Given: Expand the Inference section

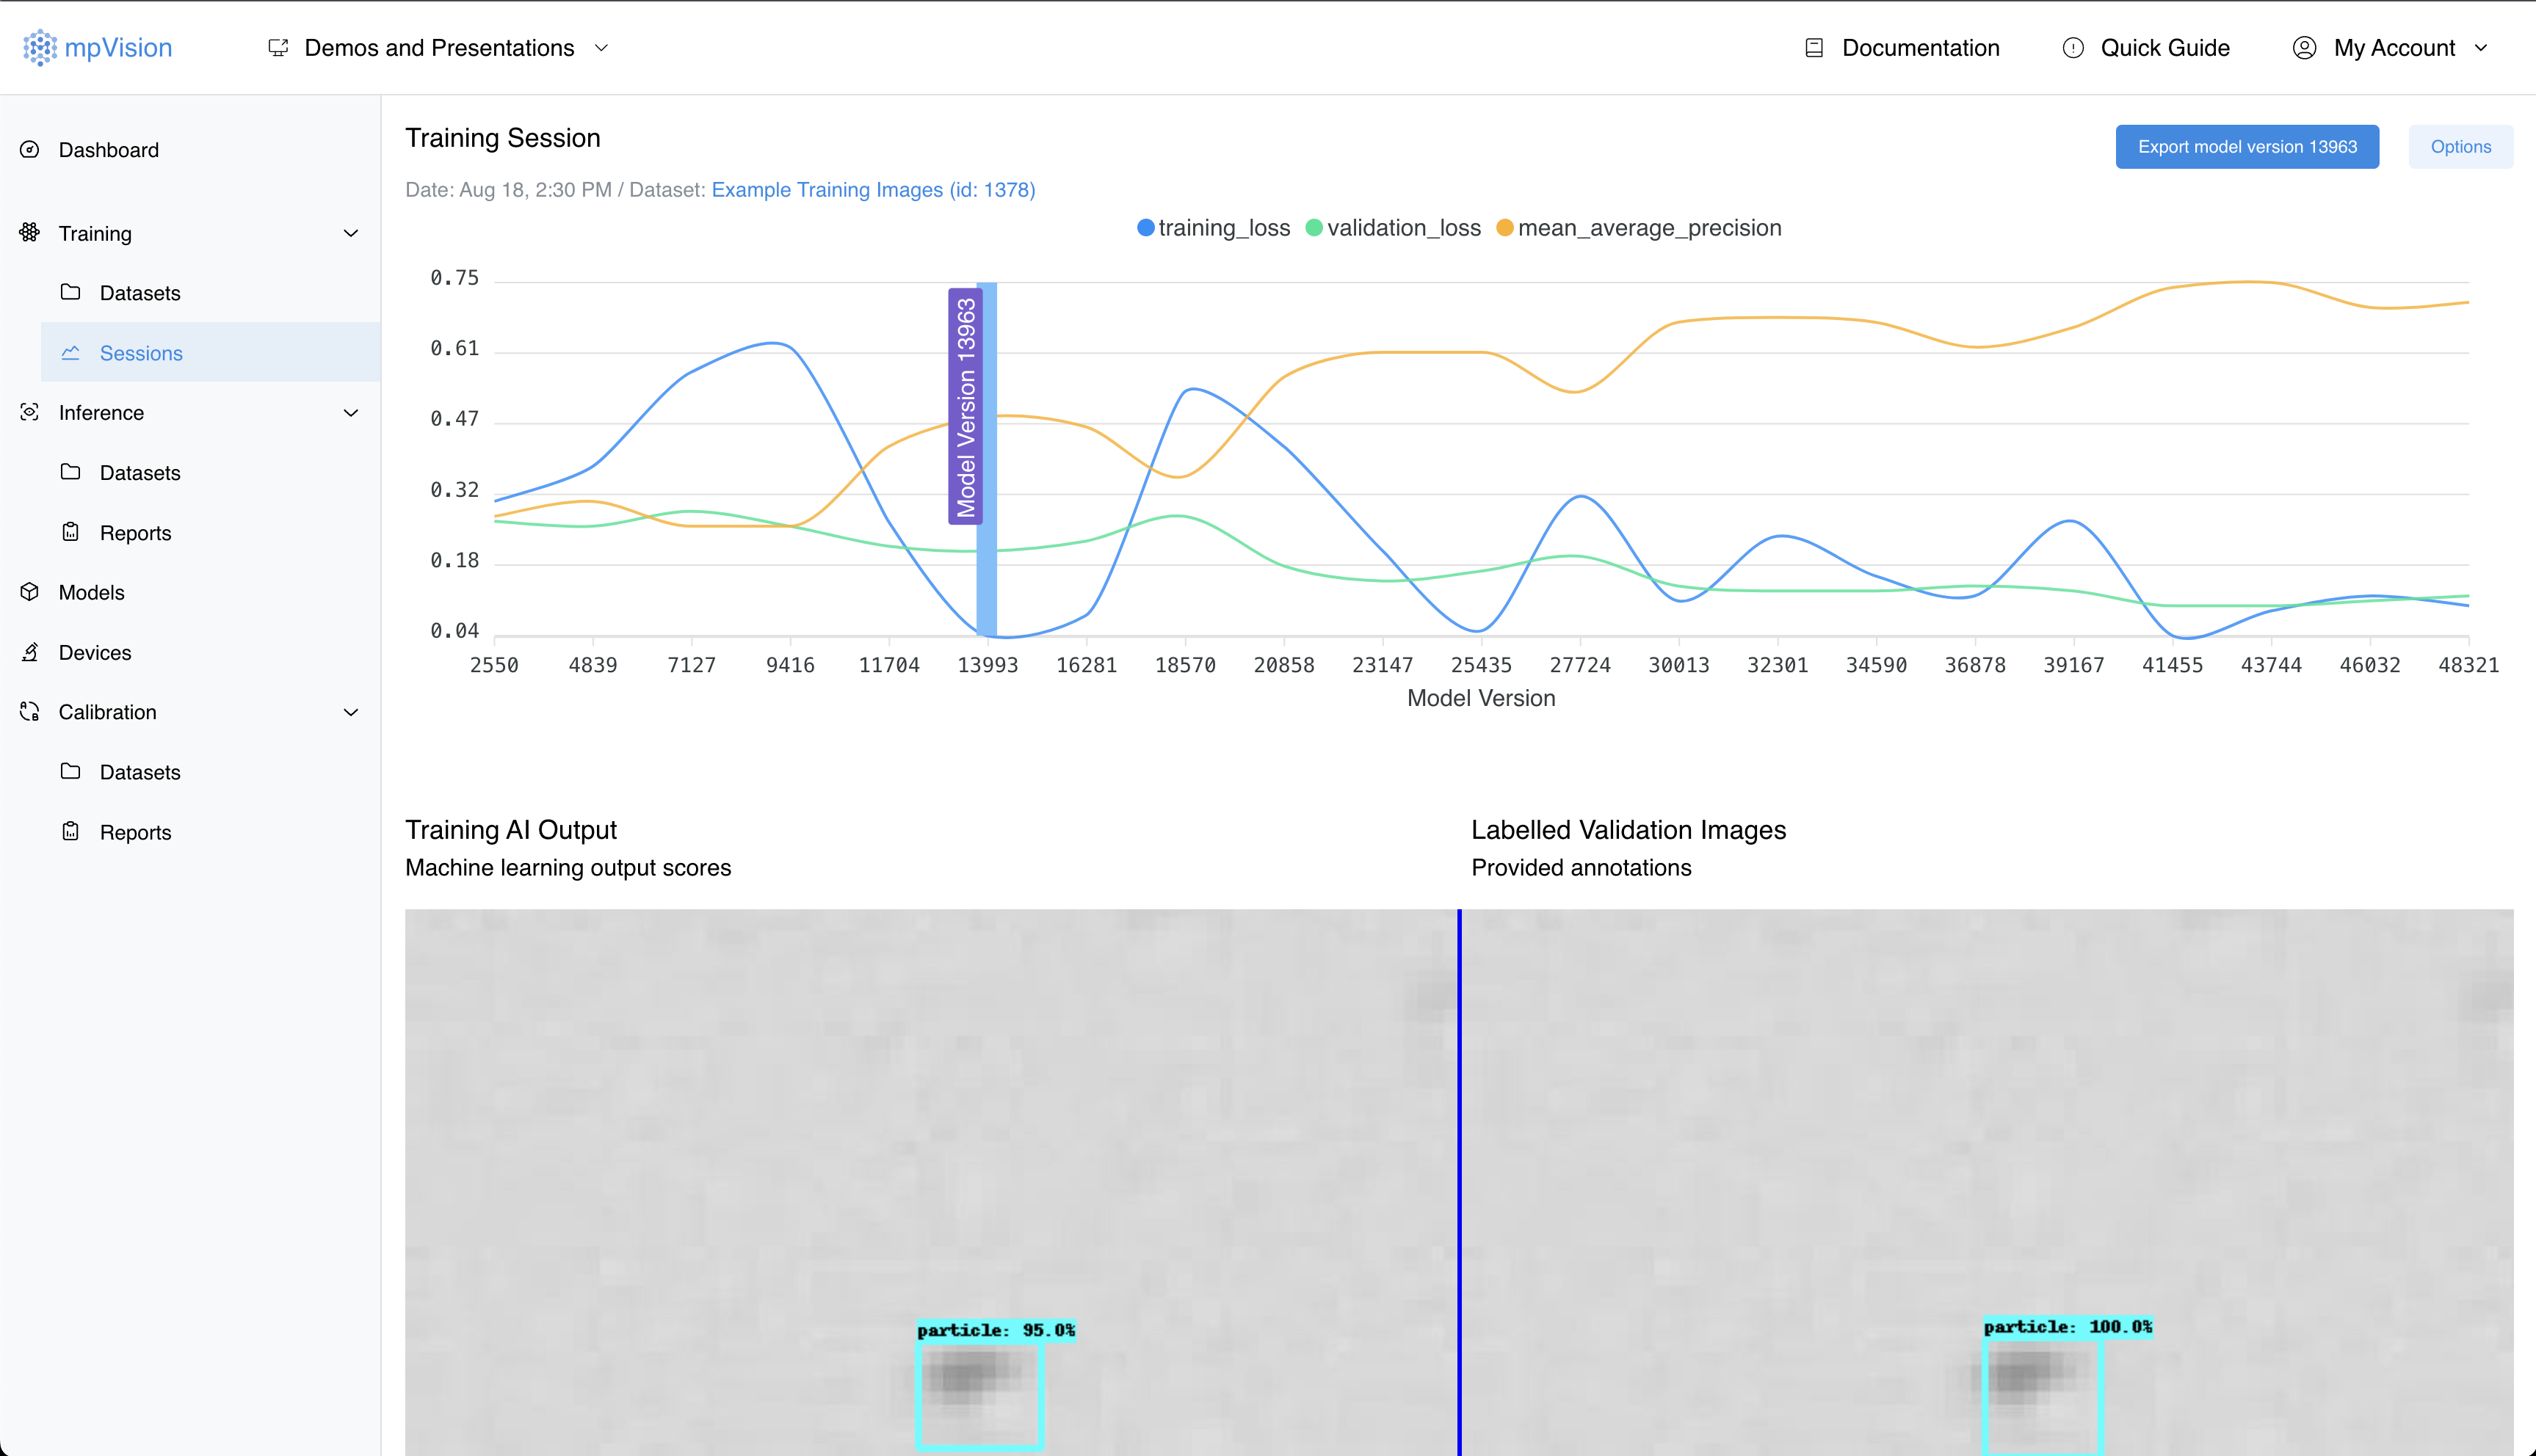Looking at the screenshot, I should tap(350, 412).
